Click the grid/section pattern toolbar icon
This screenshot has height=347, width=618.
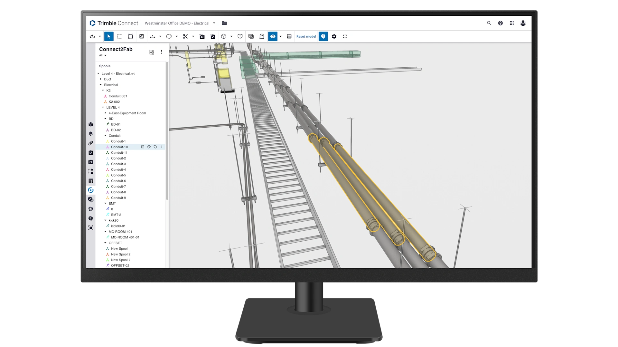pos(289,36)
